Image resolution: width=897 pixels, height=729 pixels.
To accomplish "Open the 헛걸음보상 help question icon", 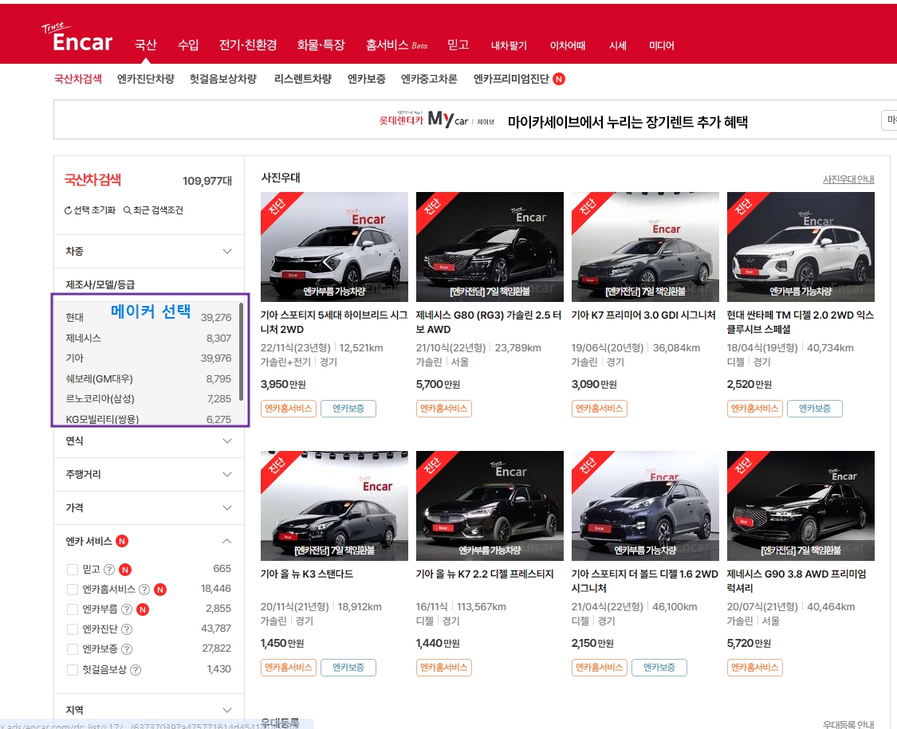I will 136,669.
